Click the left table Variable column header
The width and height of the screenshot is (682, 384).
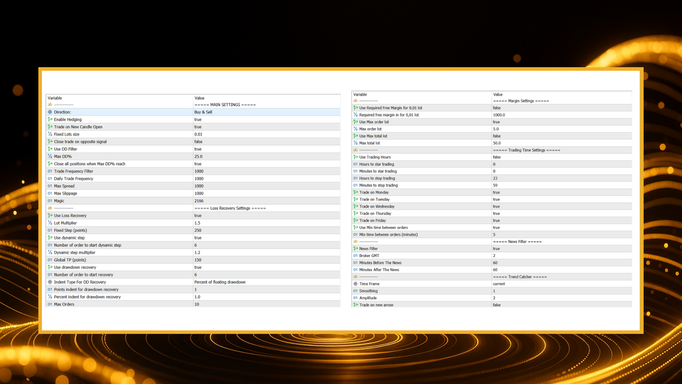(x=55, y=98)
